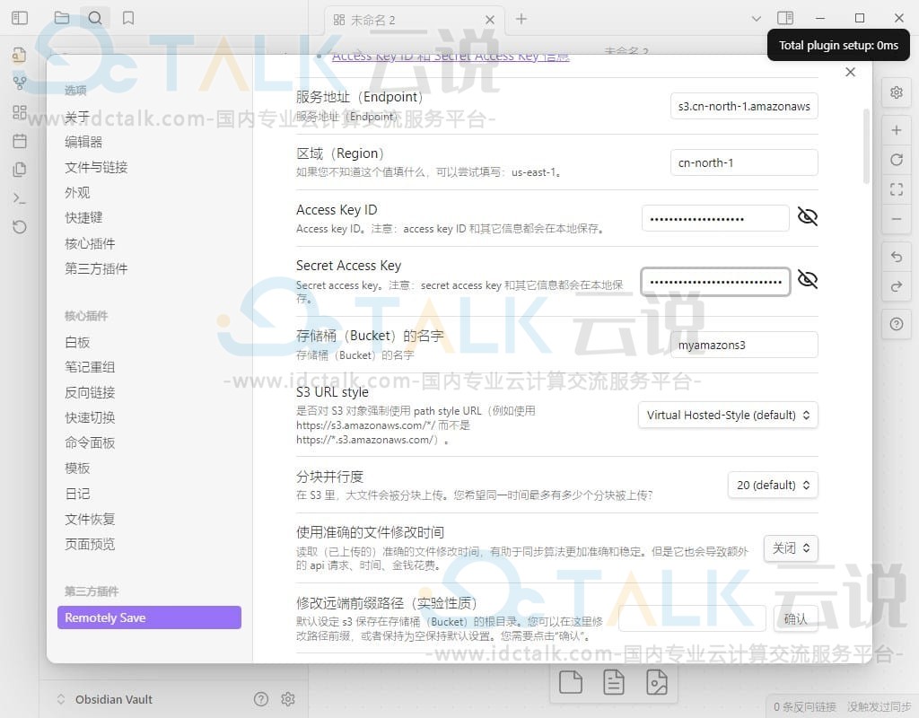Add a blank card to canvas

(x=571, y=682)
